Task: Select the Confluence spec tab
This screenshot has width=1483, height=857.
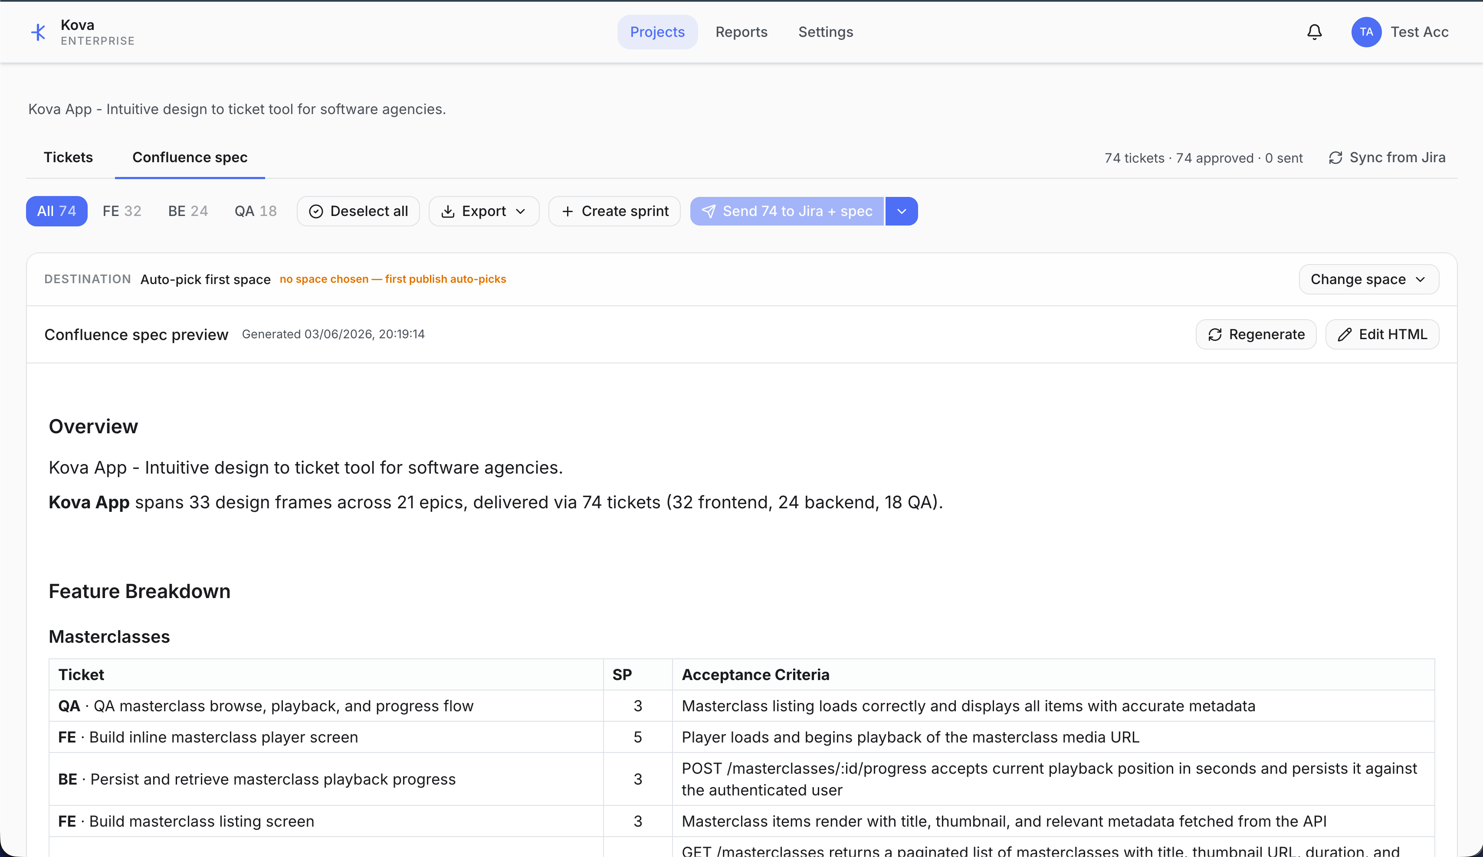Action: (190, 157)
